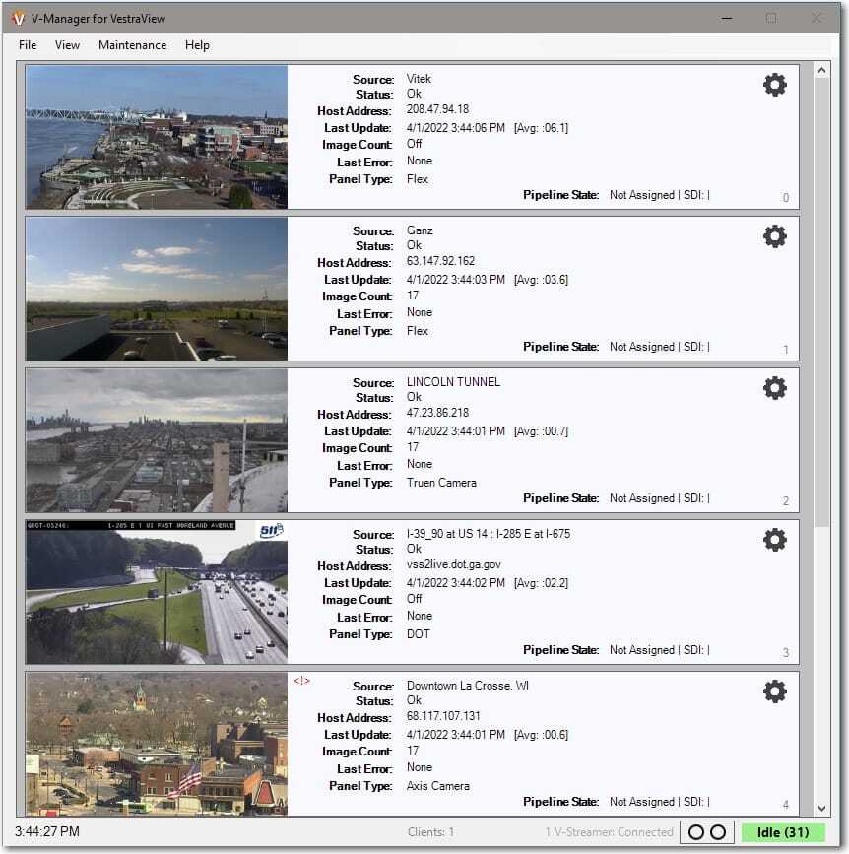Click DOT panel type value

tap(419, 634)
